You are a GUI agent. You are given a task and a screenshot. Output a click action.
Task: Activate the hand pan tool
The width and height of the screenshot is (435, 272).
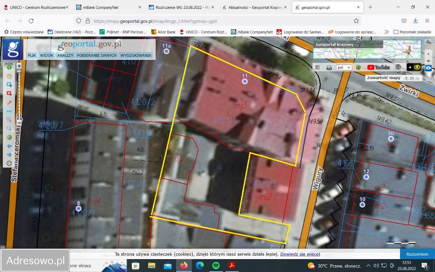9,76
